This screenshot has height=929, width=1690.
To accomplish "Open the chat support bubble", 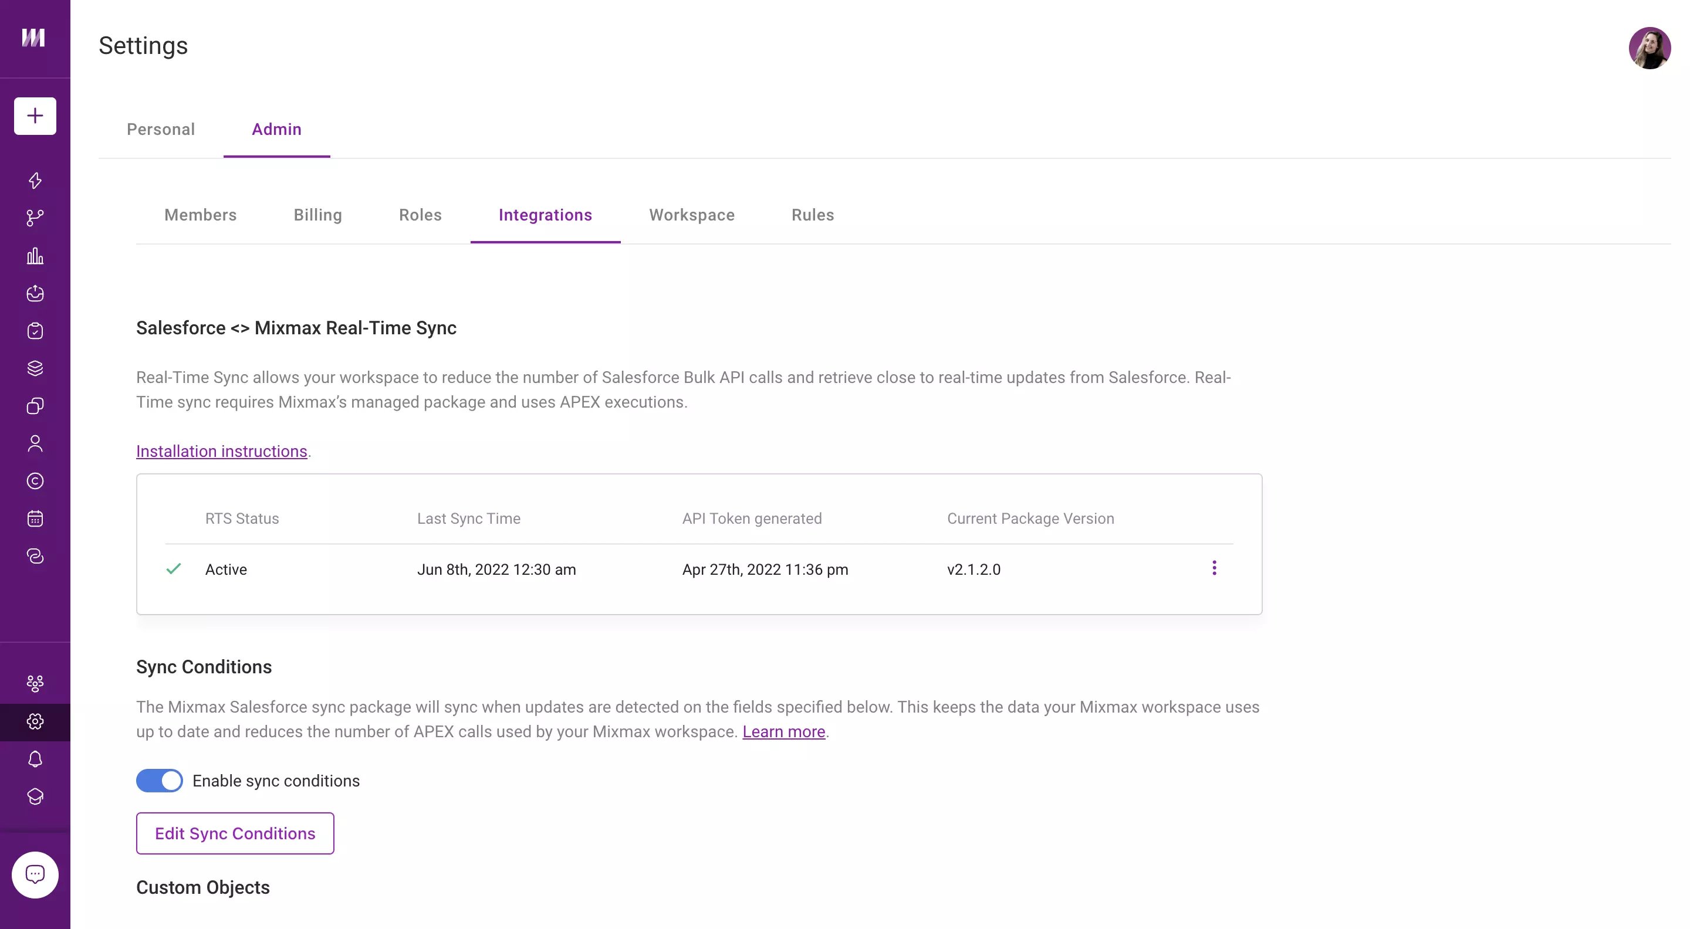I will (x=35, y=874).
